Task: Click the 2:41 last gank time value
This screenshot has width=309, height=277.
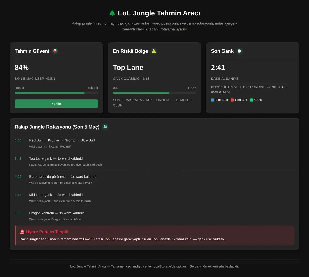Action: pyautogui.click(x=218, y=68)
